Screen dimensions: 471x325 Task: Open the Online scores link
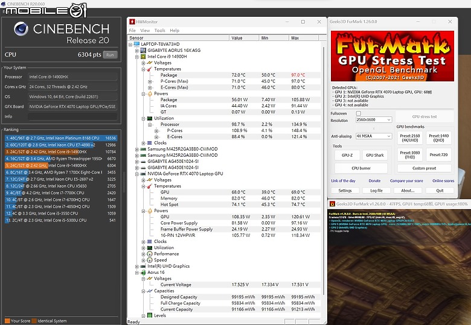[443, 181]
